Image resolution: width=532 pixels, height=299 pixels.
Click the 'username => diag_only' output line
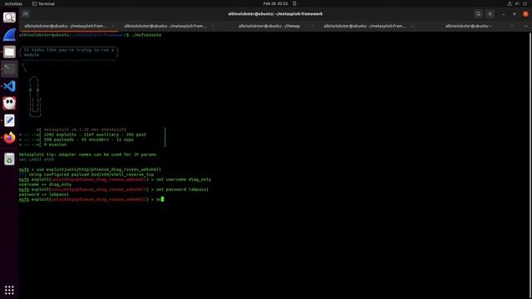(45, 184)
